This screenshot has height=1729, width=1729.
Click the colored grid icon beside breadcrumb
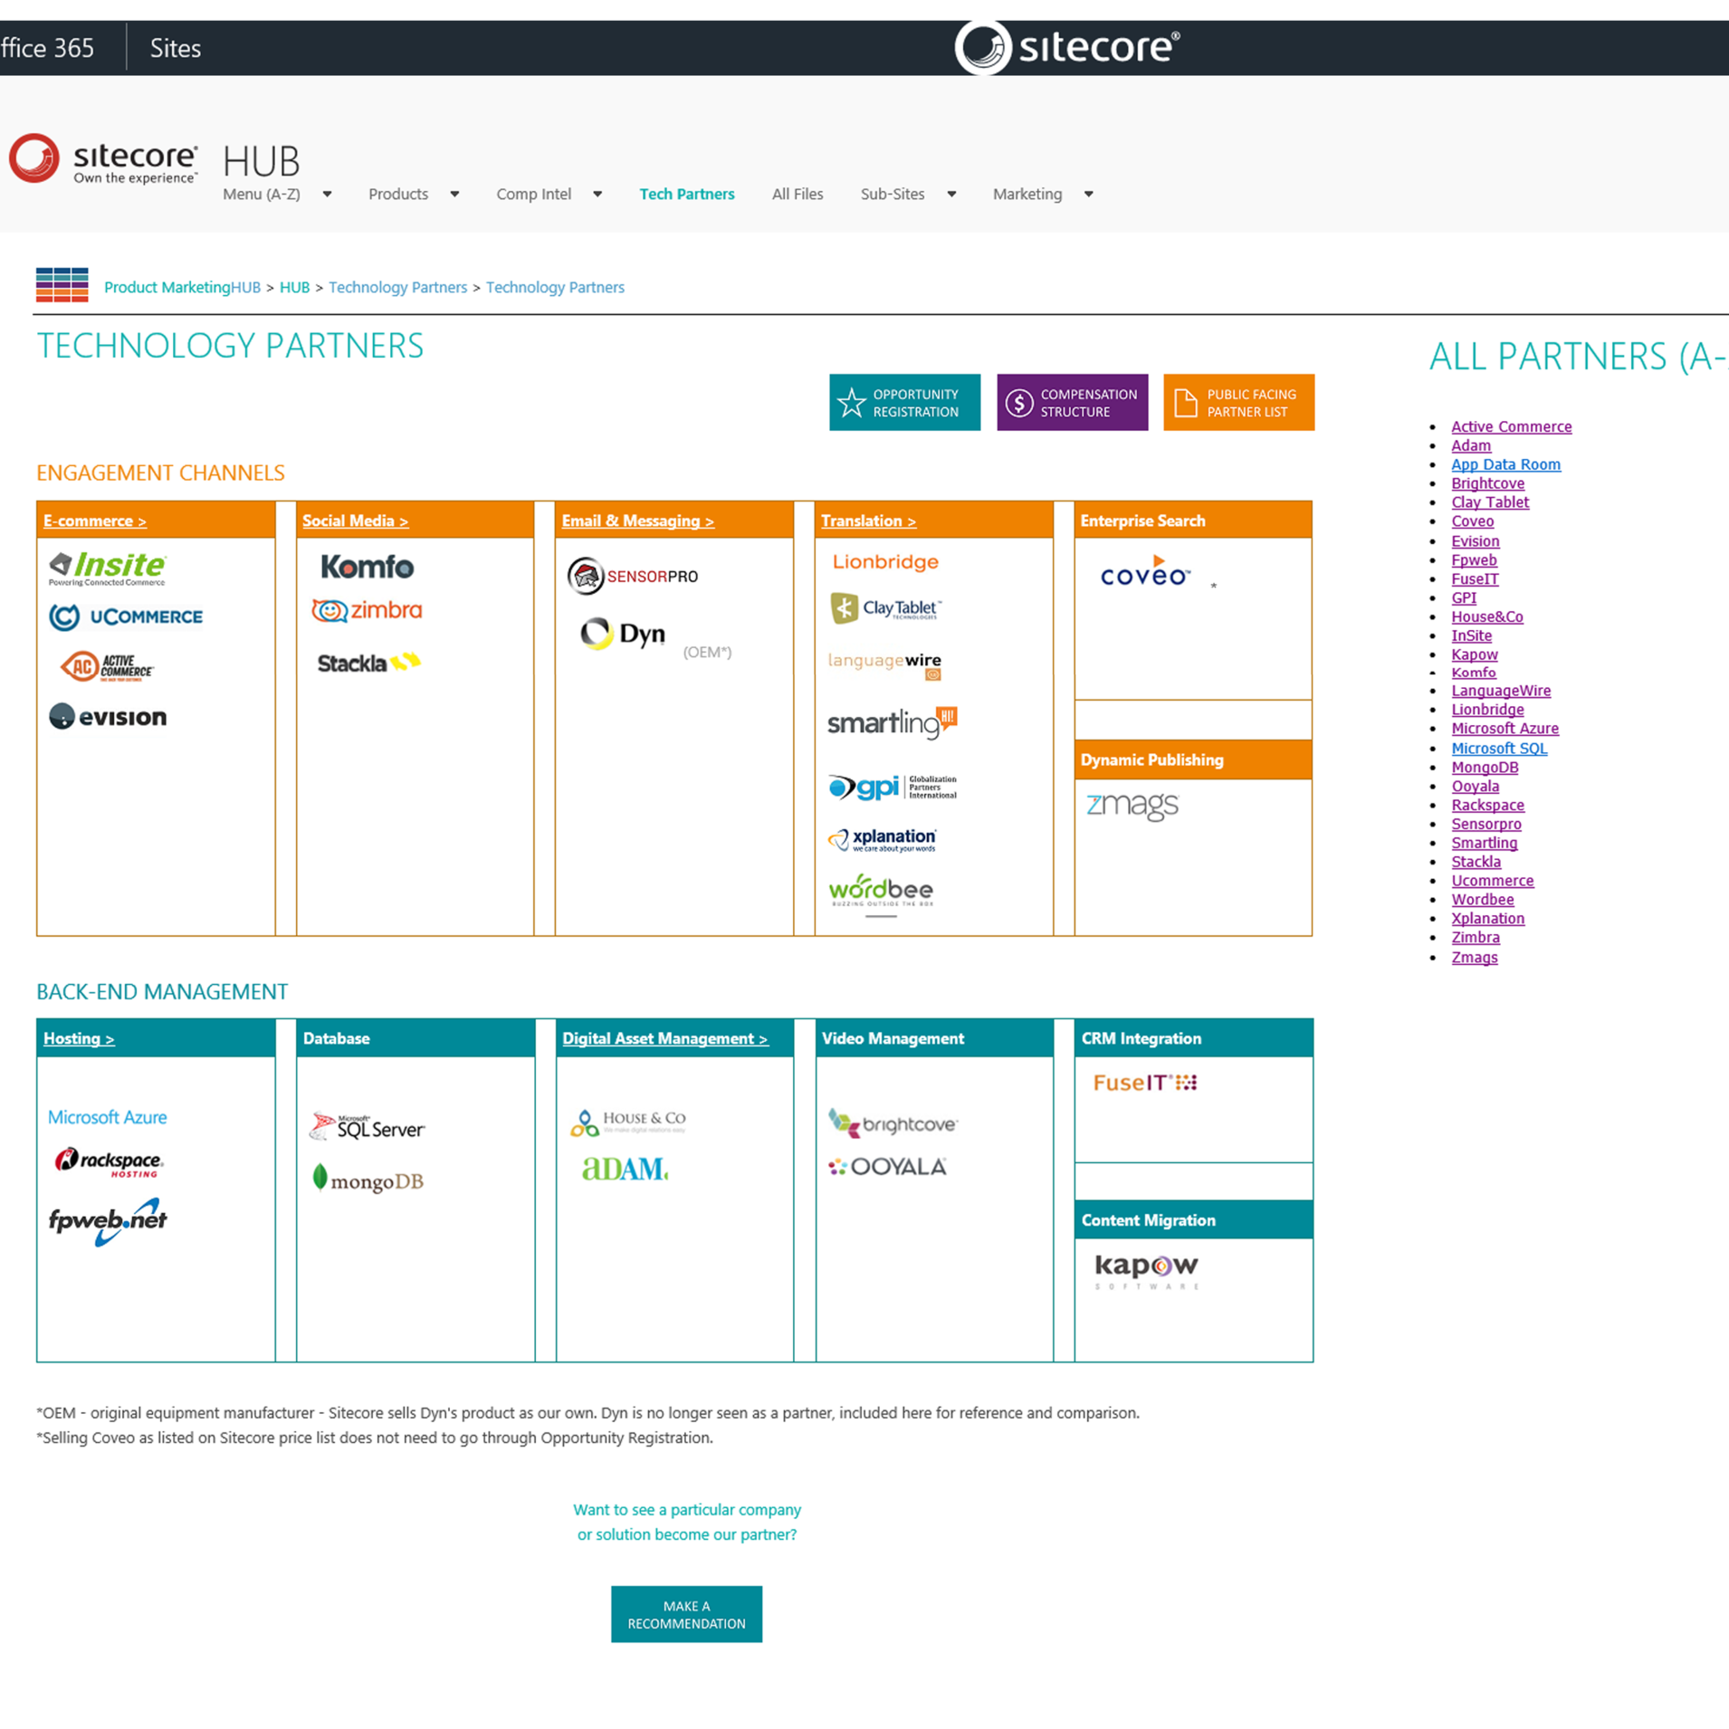pyautogui.click(x=62, y=285)
